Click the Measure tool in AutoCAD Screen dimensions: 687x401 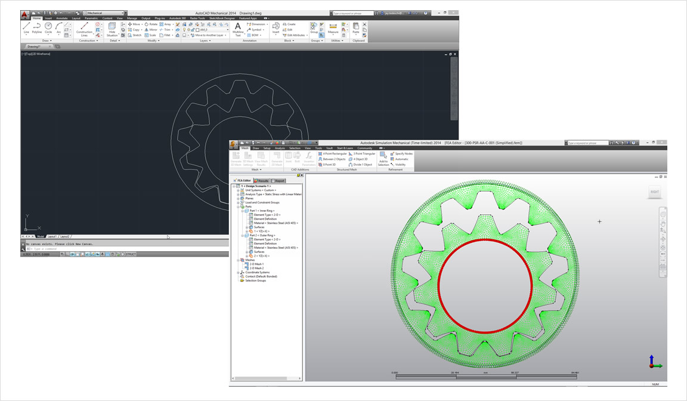pyautogui.click(x=333, y=29)
